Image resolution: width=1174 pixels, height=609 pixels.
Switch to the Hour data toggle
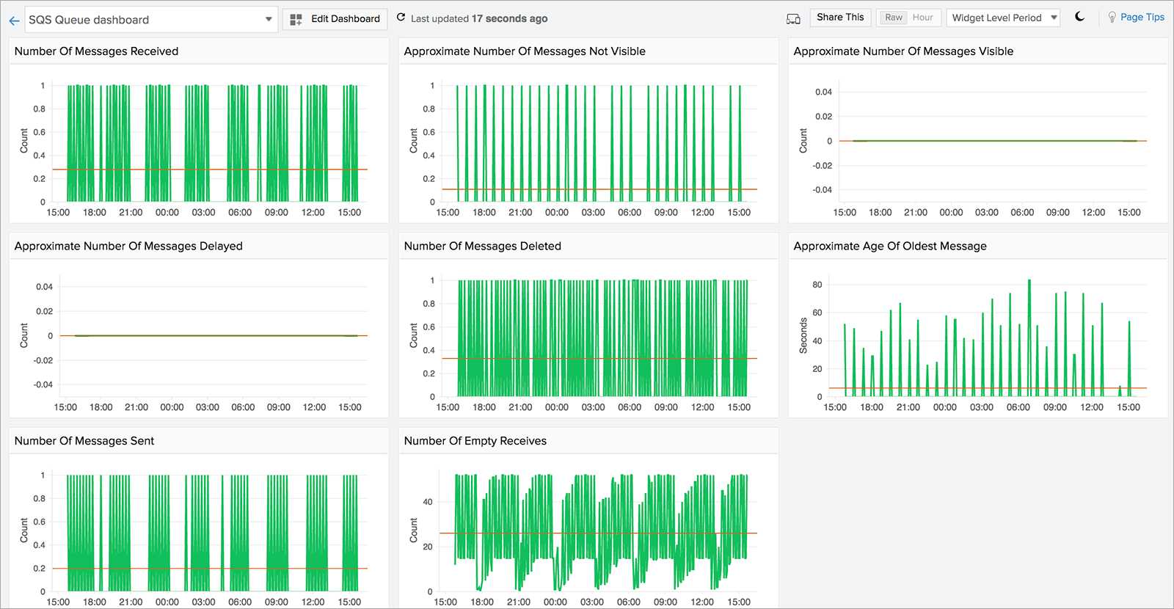[x=923, y=18]
